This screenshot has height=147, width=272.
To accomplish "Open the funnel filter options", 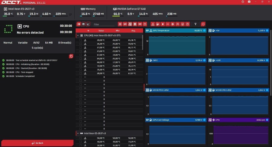I will coord(196,24).
